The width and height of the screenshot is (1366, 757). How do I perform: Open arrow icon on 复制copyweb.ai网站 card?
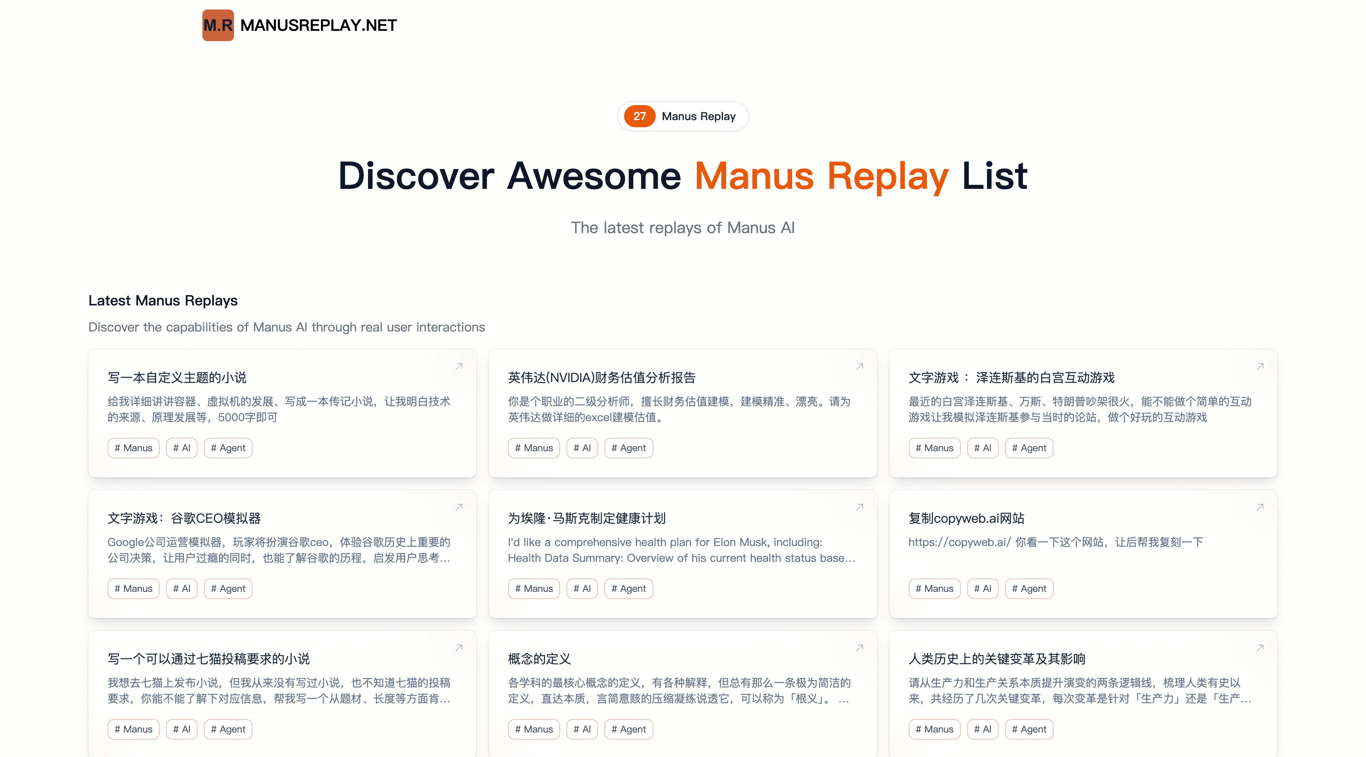[1260, 507]
